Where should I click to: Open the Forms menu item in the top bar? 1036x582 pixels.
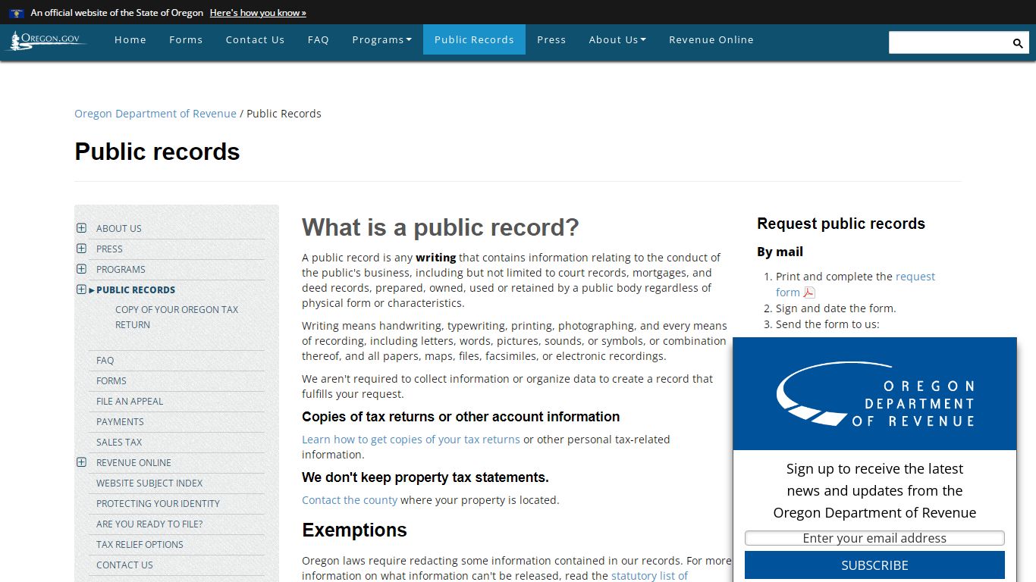tap(186, 39)
